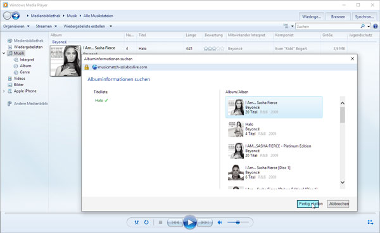The width and height of the screenshot is (380, 233).
Task: Expand the Apple iPhone node
Action: coord(4,91)
